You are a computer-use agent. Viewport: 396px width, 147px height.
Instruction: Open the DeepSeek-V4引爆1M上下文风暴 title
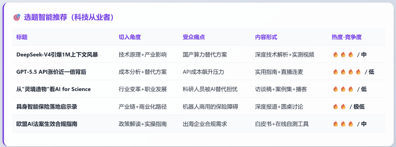[x=57, y=55]
